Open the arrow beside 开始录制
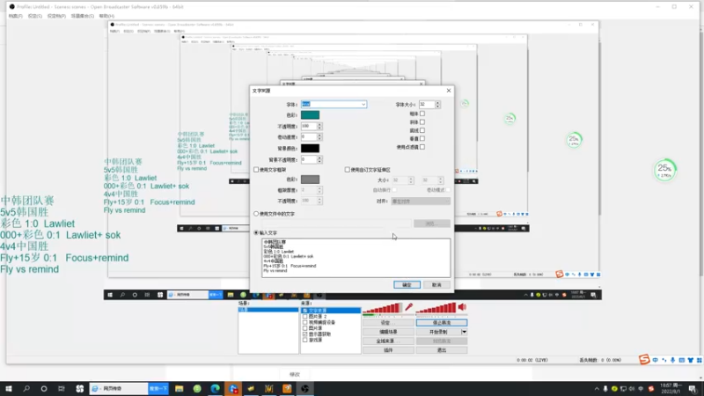 point(464,332)
